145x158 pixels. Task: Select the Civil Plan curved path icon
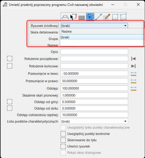[x=65, y=17]
